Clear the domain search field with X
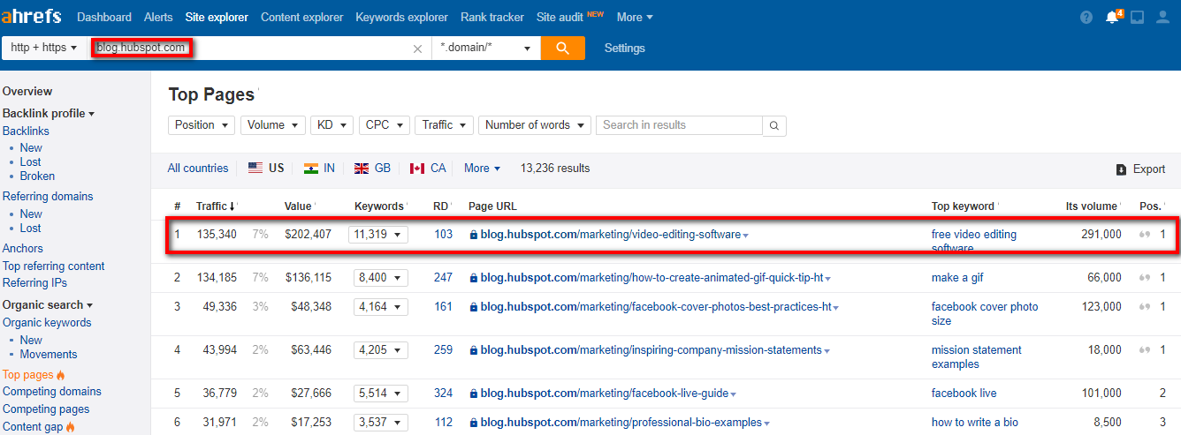Screen dimensions: 1181x435 [418, 49]
